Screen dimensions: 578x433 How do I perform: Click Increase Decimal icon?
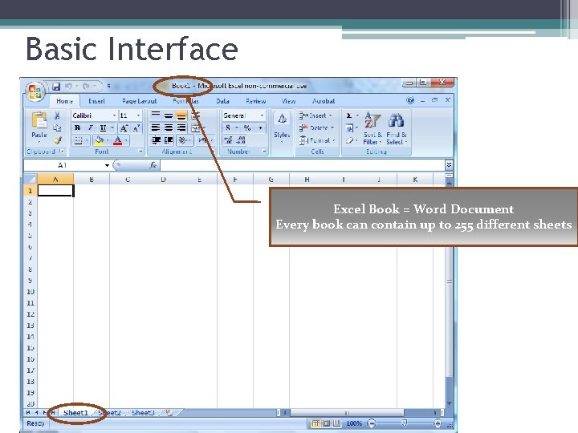coord(228,140)
